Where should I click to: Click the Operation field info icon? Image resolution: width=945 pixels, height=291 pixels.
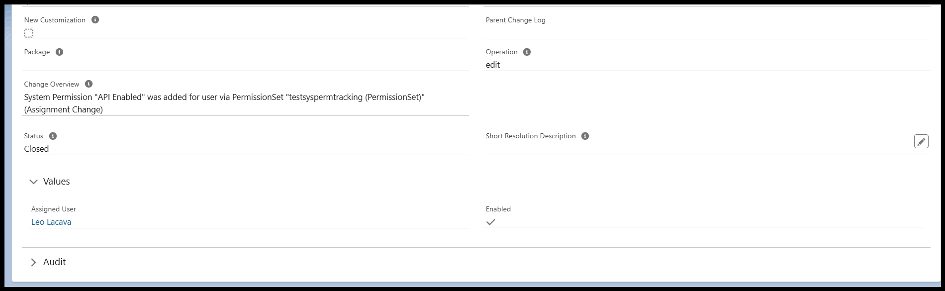[527, 52]
